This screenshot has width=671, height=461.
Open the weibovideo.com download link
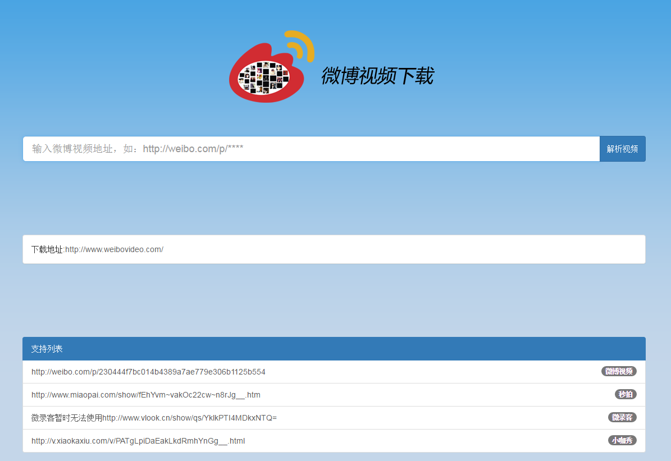coord(113,249)
